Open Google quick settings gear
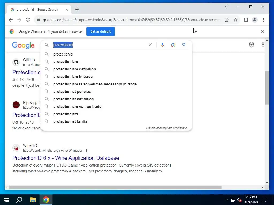 coord(252,45)
